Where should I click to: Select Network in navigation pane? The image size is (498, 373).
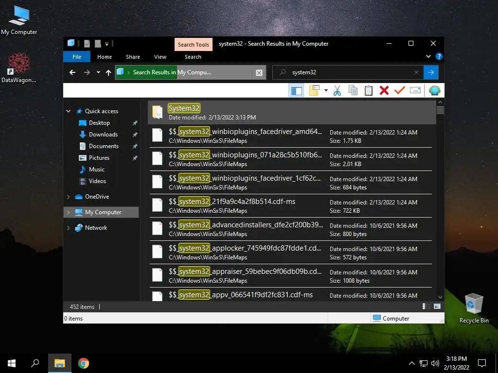[x=96, y=228]
